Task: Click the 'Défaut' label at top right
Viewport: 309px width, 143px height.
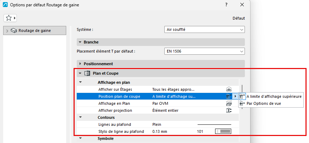Action: point(239,18)
